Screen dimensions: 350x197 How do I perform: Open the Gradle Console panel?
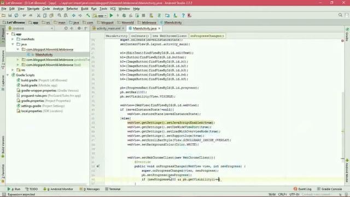click(329, 189)
